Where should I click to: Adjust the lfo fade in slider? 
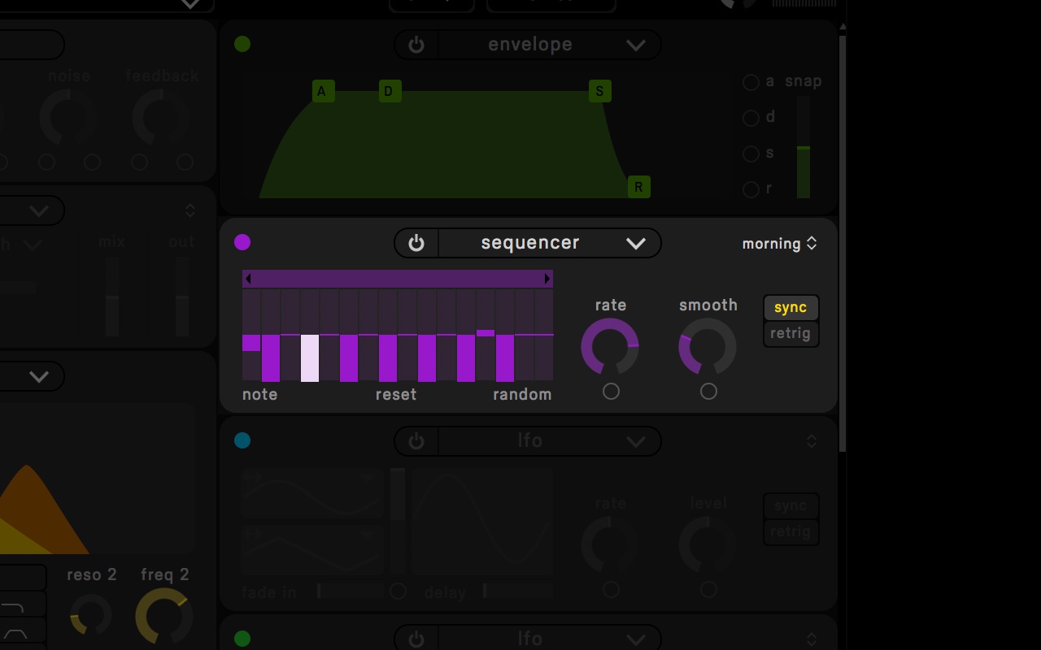pyautogui.click(x=350, y=591)
